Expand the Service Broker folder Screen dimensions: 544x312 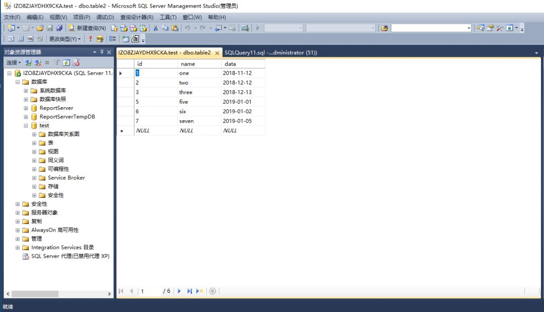pos(34,178)
